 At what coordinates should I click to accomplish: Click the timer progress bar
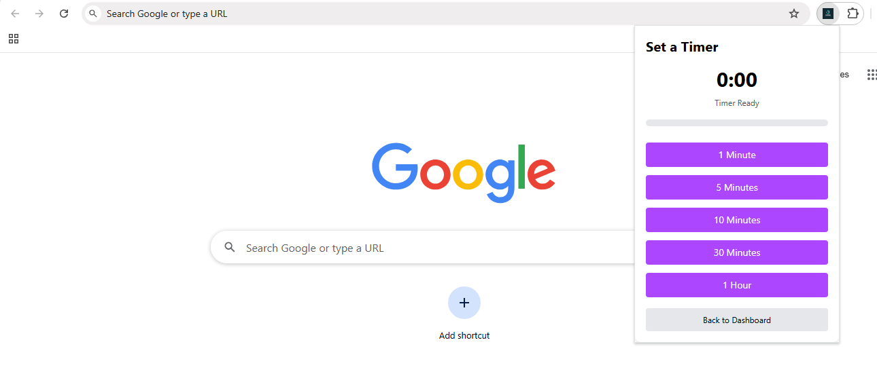737,123
